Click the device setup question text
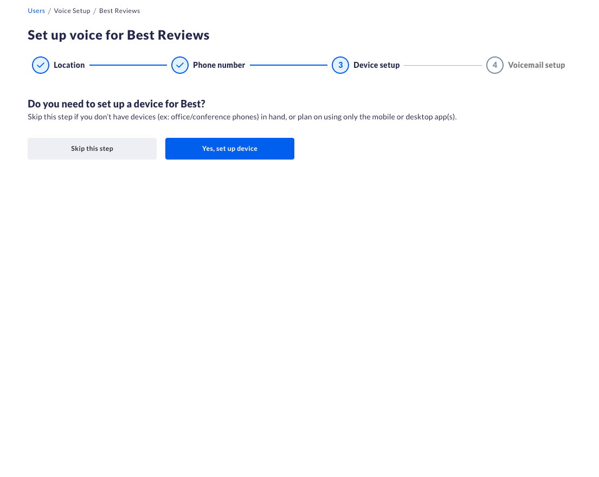Screen dimensions: 599x477 click(x=116, y=104)
